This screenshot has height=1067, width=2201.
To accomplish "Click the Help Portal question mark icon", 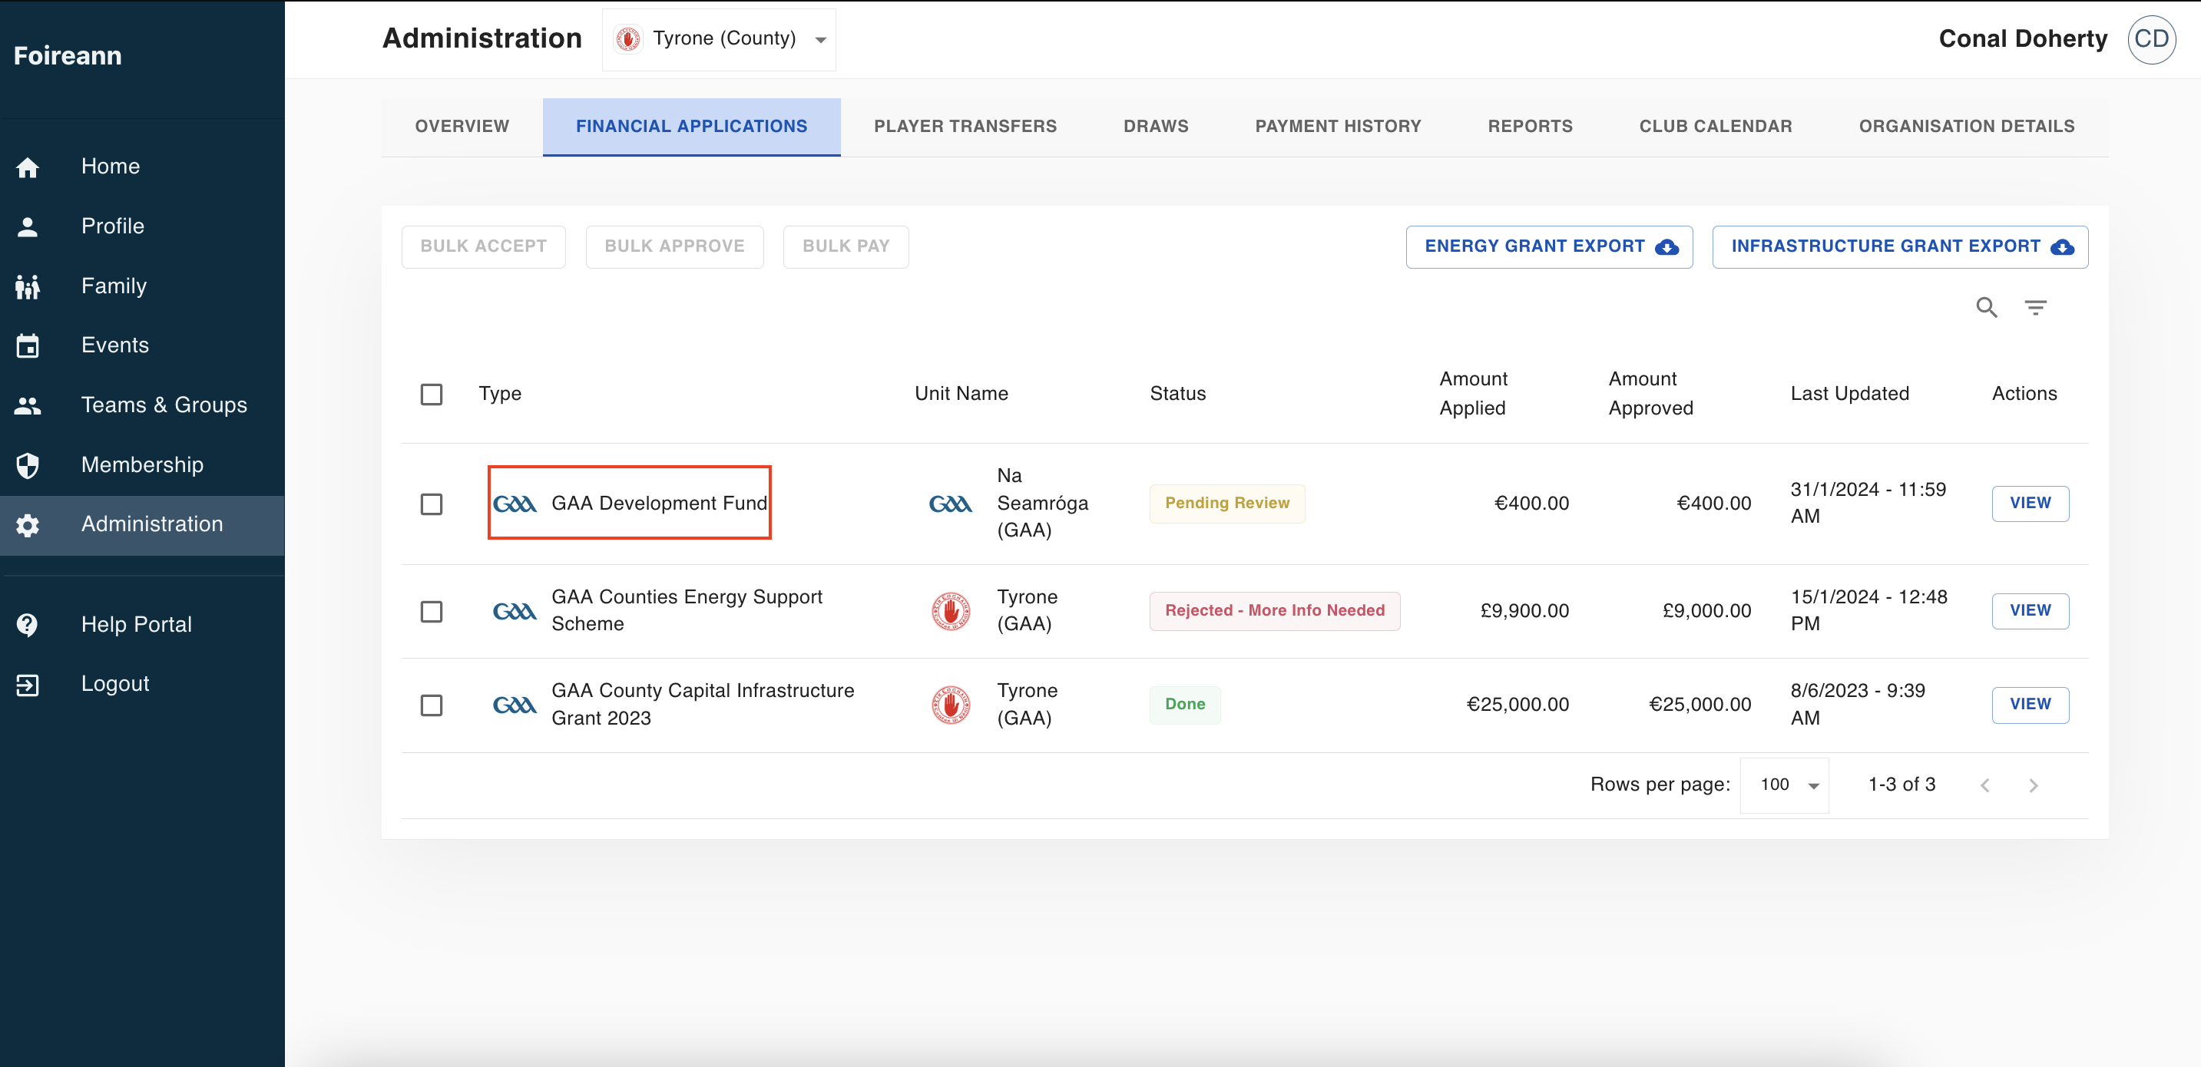I will click(x=28, y=625).
